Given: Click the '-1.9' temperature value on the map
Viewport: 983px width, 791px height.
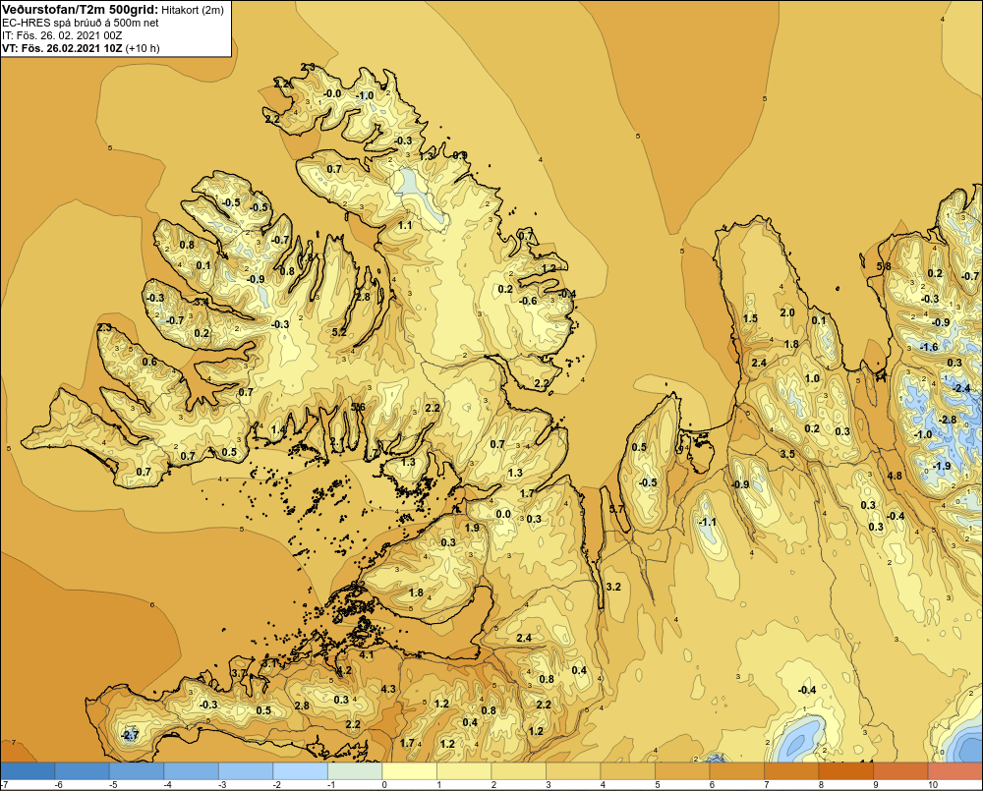Looking at the screenshot, I should point(942,466).
